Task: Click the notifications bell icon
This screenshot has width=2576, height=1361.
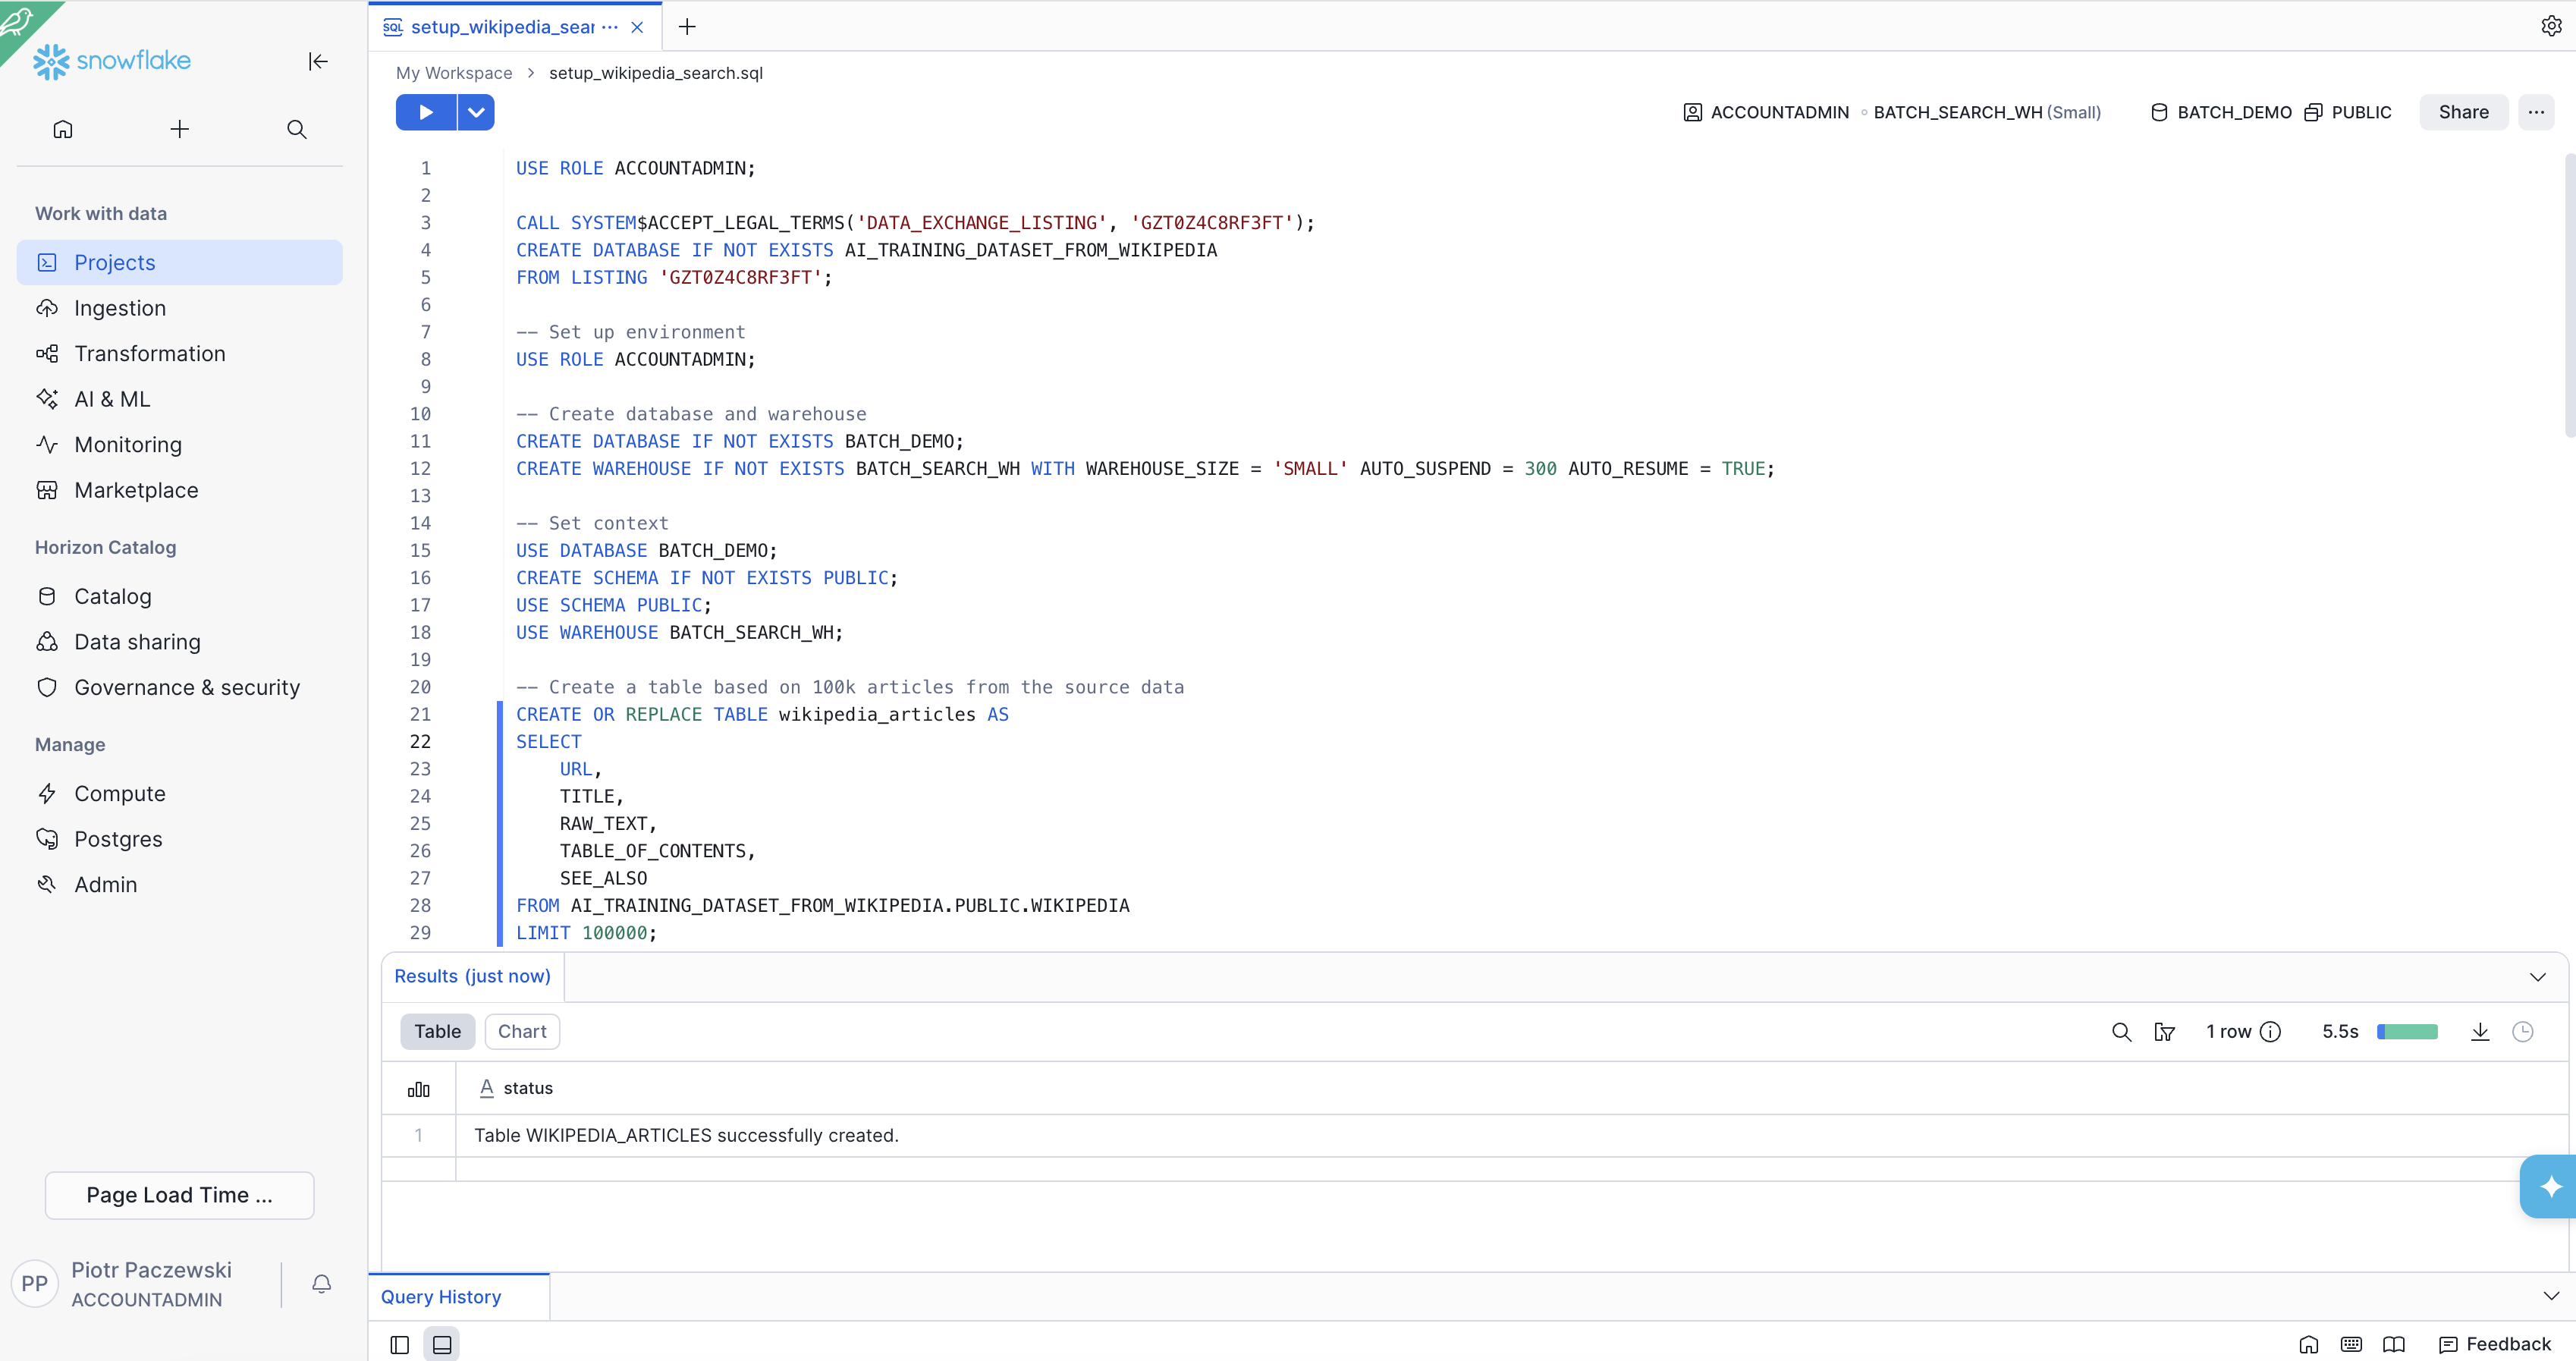Action: tap(321, 1283)
